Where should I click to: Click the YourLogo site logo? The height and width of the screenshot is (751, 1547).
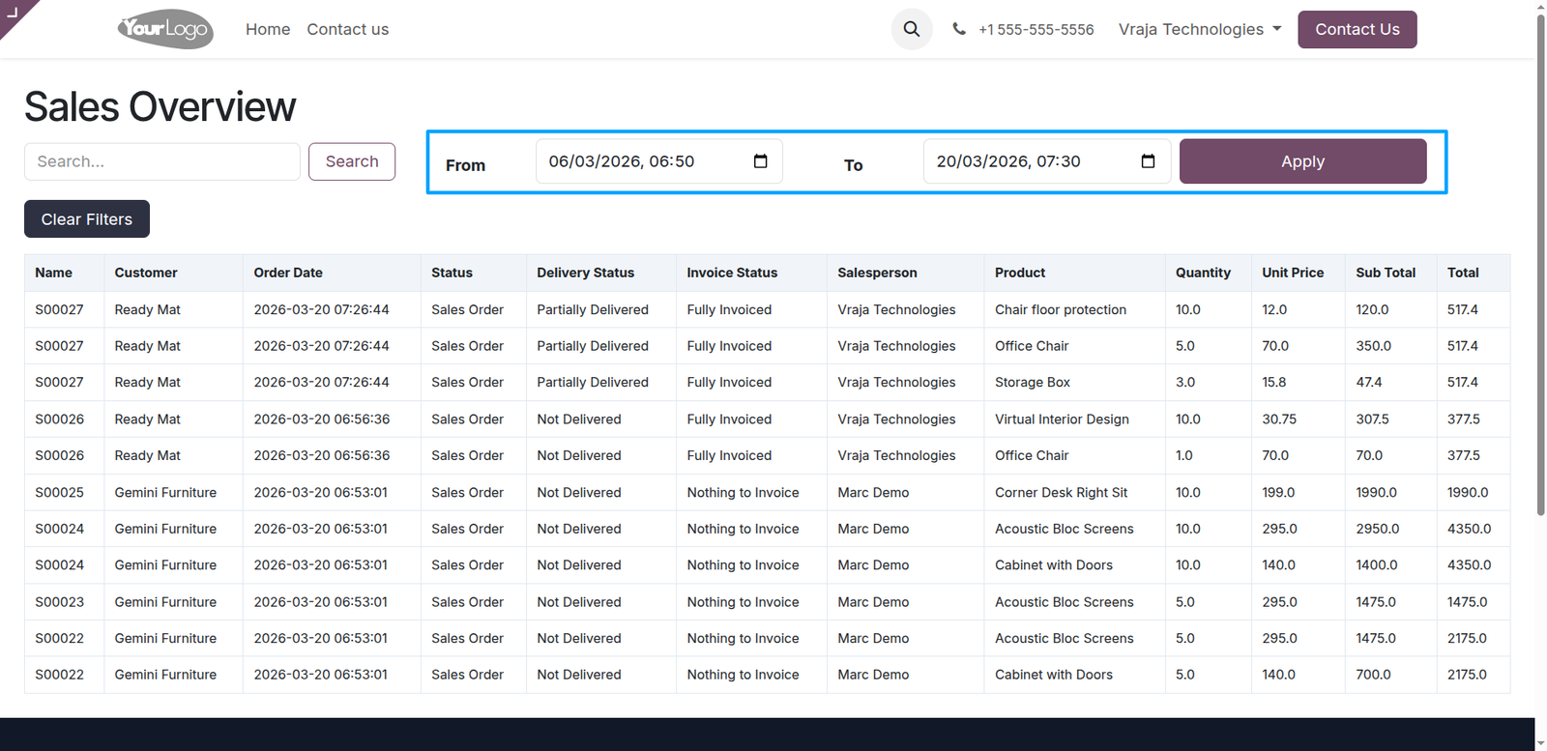[x=165, y=29]
